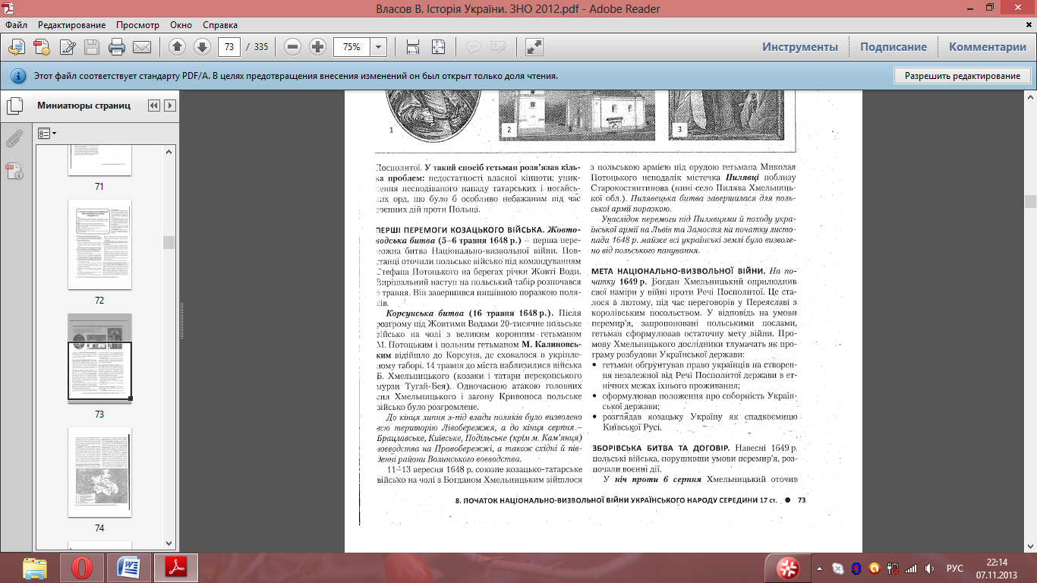Click Разрешить редактирование button
The width and height of the screenshot is (1037, 583).
point(963,76)
